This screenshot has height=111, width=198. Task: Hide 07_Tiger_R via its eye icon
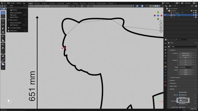(194, 13)
